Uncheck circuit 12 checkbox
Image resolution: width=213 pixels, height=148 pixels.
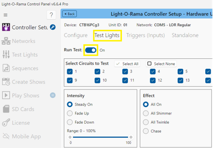[x=153, y=81]
